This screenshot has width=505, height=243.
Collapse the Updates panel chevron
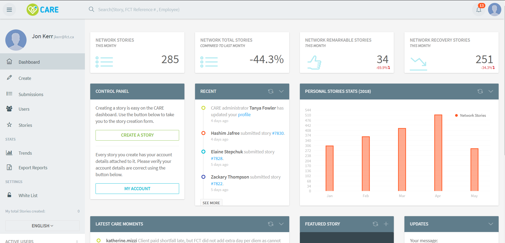point(491,224)
